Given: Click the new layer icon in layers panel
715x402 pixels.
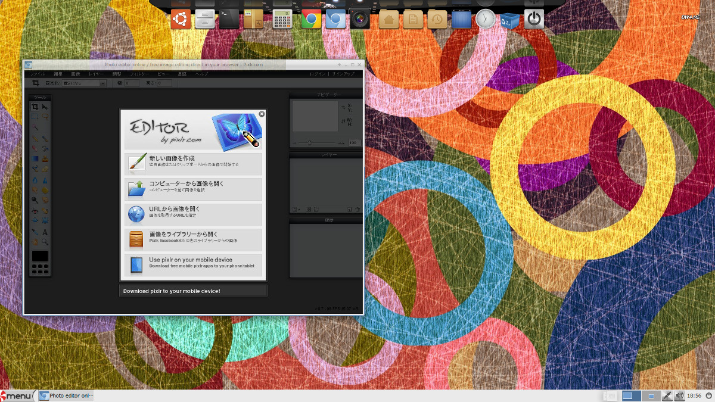Looking at the screenshot, I should 350,209.
